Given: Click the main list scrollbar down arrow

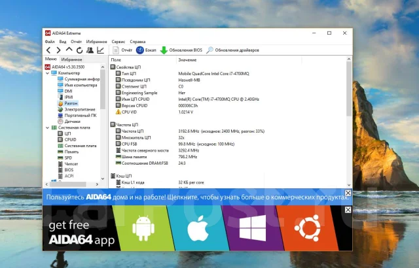Looking at the screenshot, I should [349, 185].
